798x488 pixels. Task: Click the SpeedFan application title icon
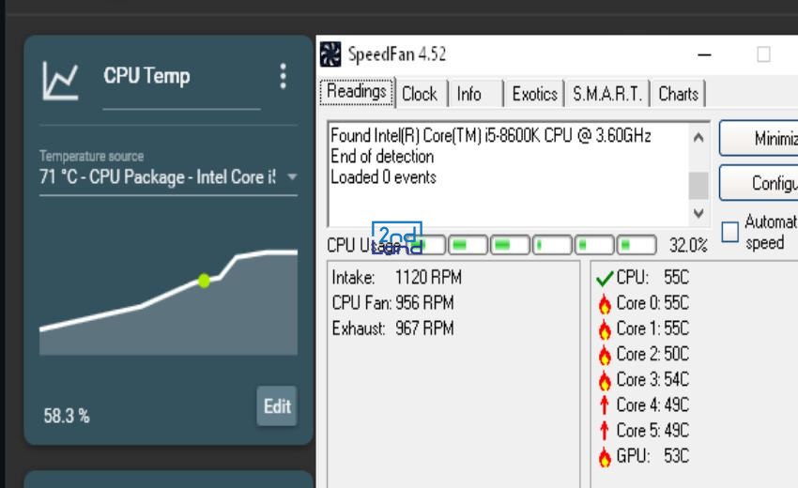pos(330,54)
